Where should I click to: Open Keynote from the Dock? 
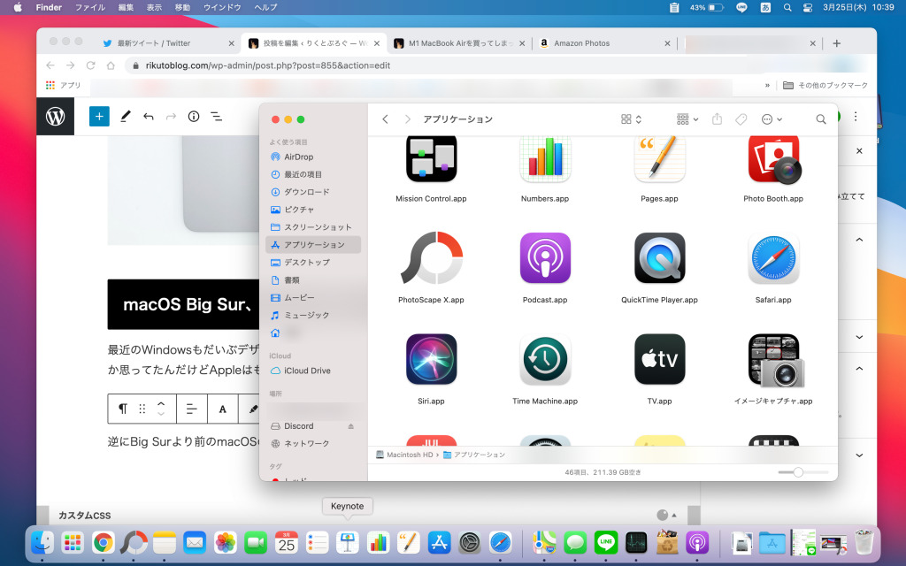[347, 542]
